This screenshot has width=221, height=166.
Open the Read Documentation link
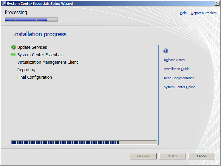pyautogui.click(x=179, y=78)
